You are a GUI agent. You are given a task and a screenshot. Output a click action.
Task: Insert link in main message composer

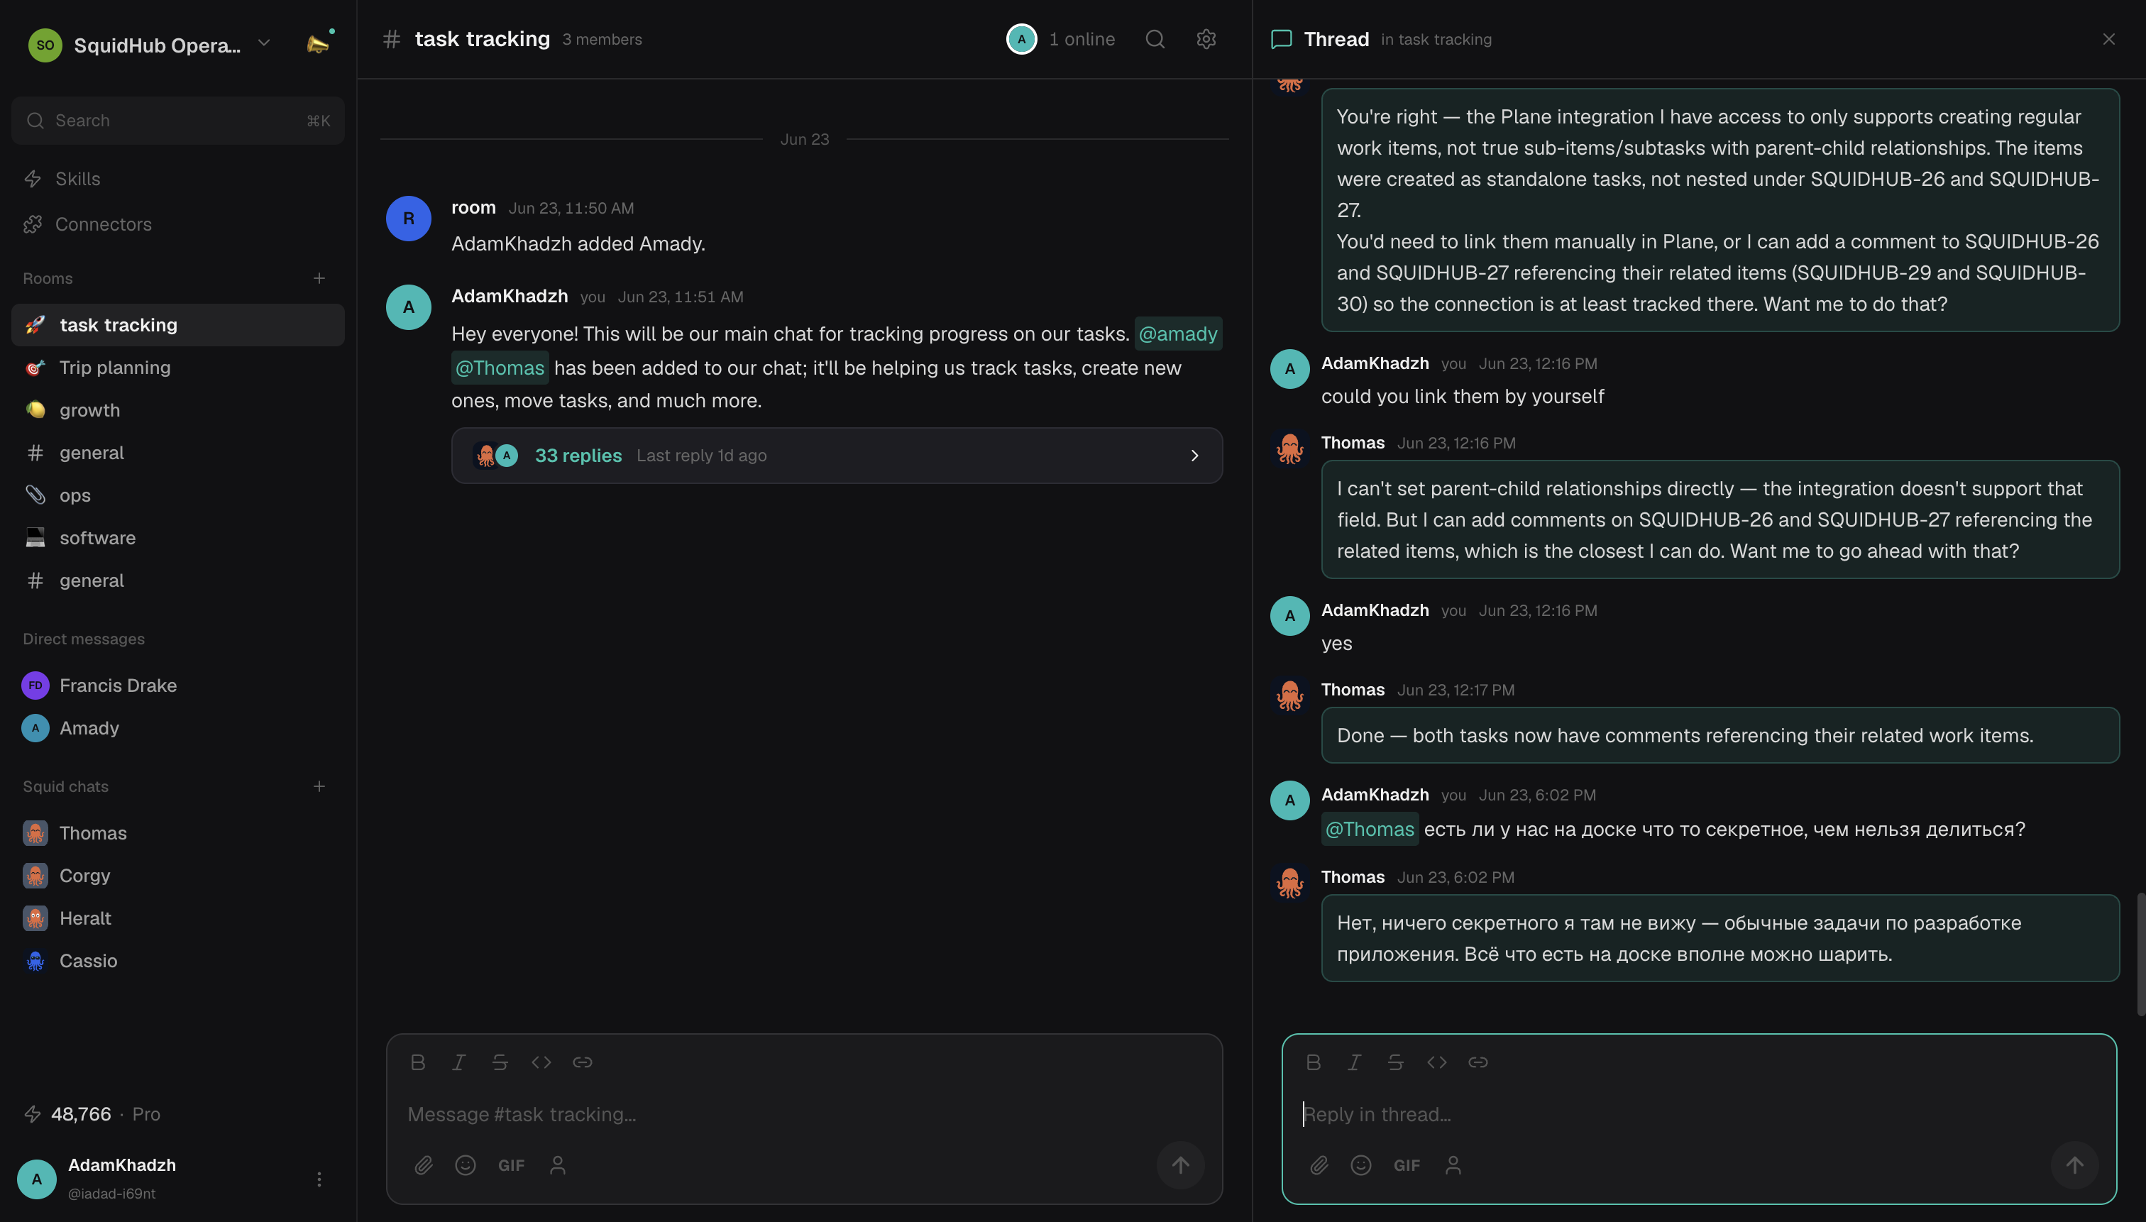point(583,1062)
